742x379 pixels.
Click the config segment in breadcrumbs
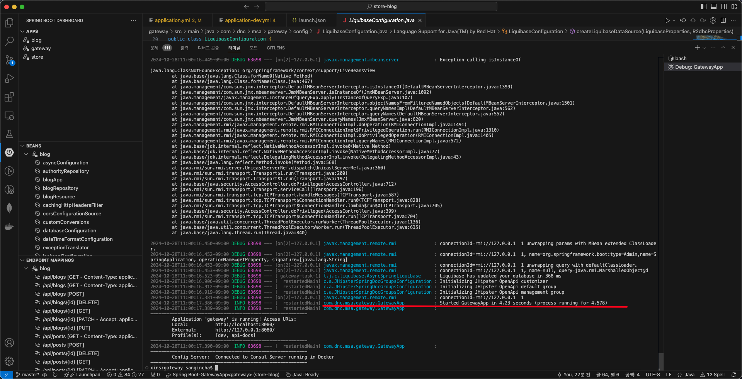point(301,32)
